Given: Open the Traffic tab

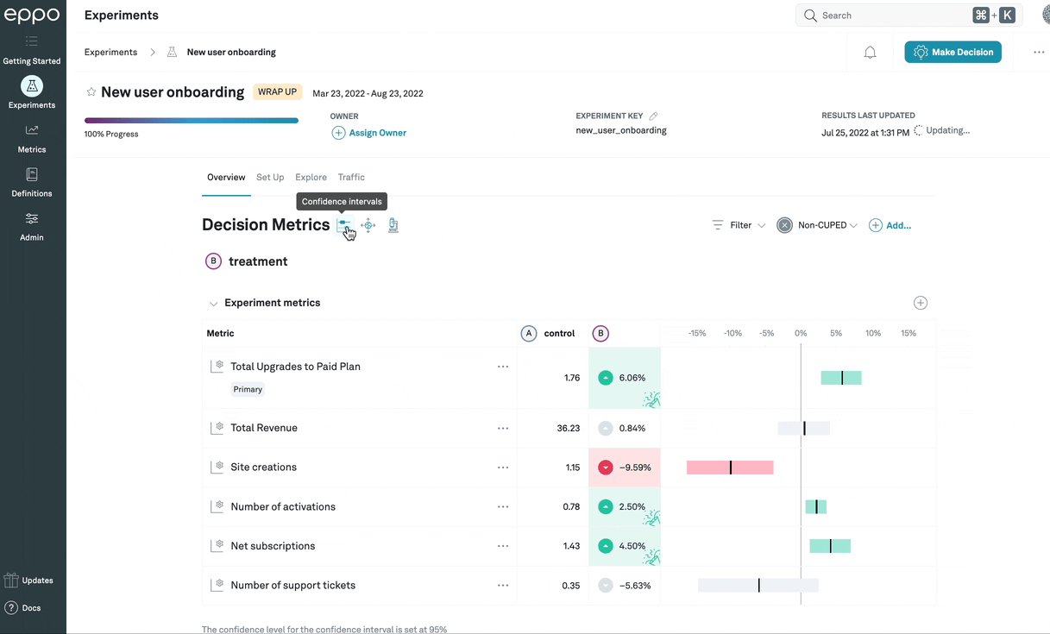Looking at the screenshot, I should [x=351, y=177].
